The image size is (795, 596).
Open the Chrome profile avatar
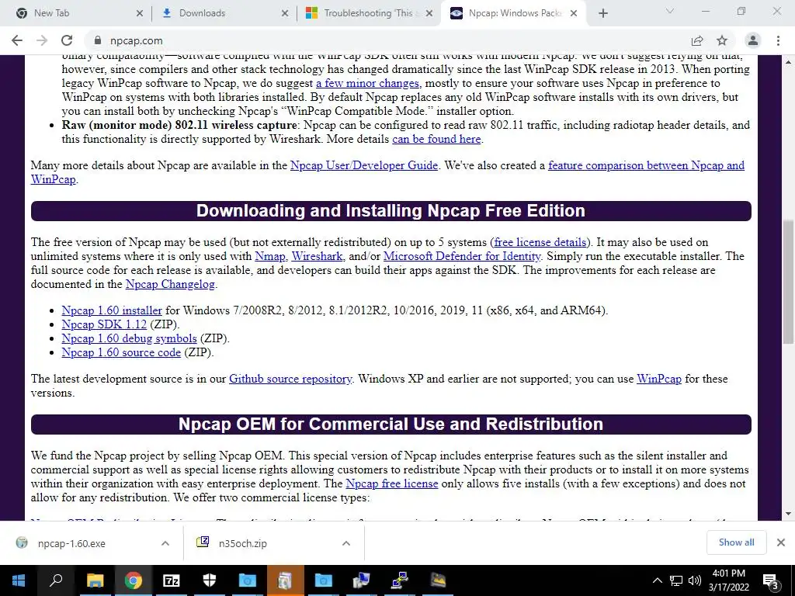tap(753, 40)
